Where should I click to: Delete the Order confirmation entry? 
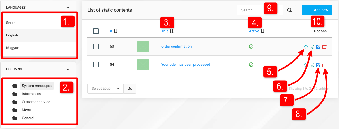tap(324, 47)
